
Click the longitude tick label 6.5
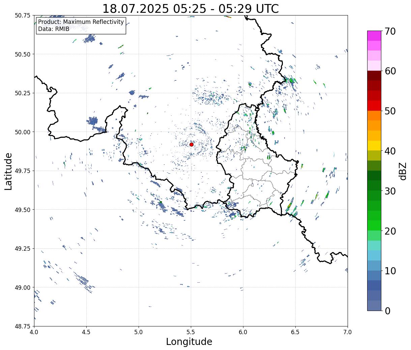click(x=295, y=332)
